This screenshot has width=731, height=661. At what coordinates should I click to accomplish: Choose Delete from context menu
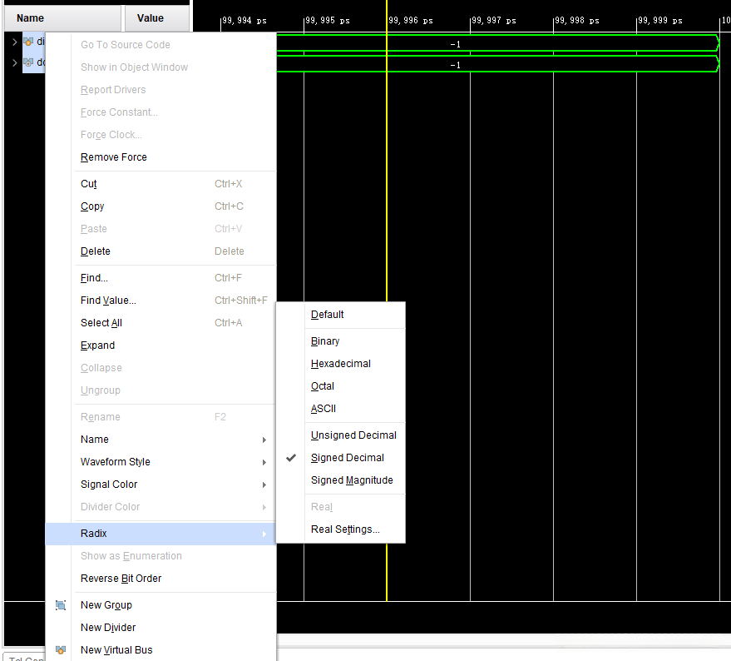[x=161, y=251]
